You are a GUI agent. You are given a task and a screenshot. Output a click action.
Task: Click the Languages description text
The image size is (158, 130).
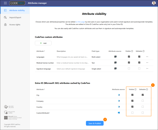pos(72,57)
